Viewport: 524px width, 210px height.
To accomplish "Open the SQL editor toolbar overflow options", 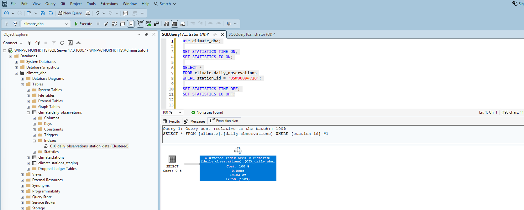I will pyautogui.click(x=236, y=24).
